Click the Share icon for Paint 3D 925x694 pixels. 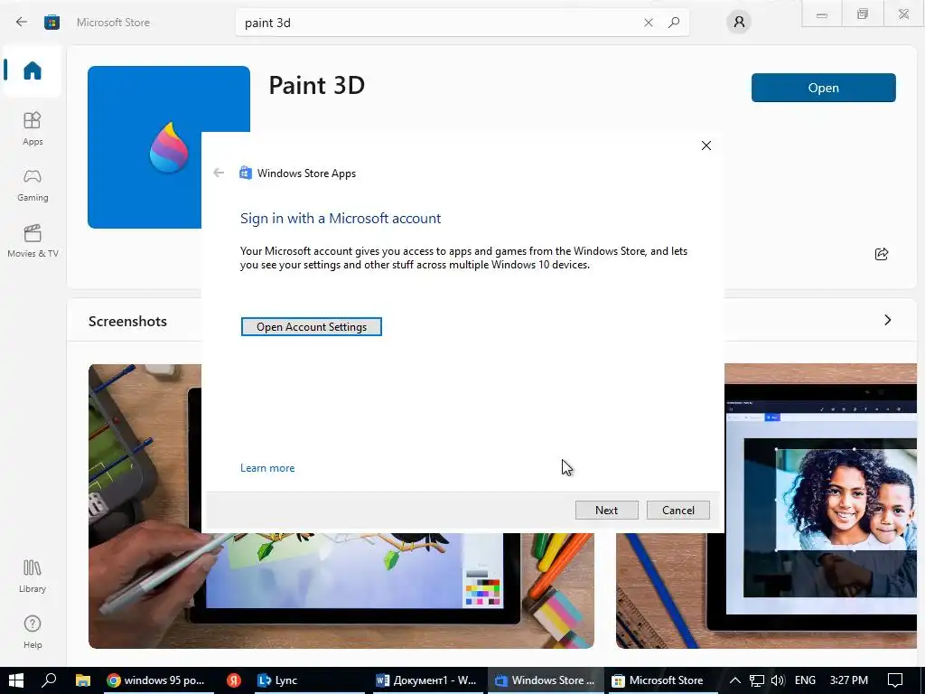(x=882, y=254)
